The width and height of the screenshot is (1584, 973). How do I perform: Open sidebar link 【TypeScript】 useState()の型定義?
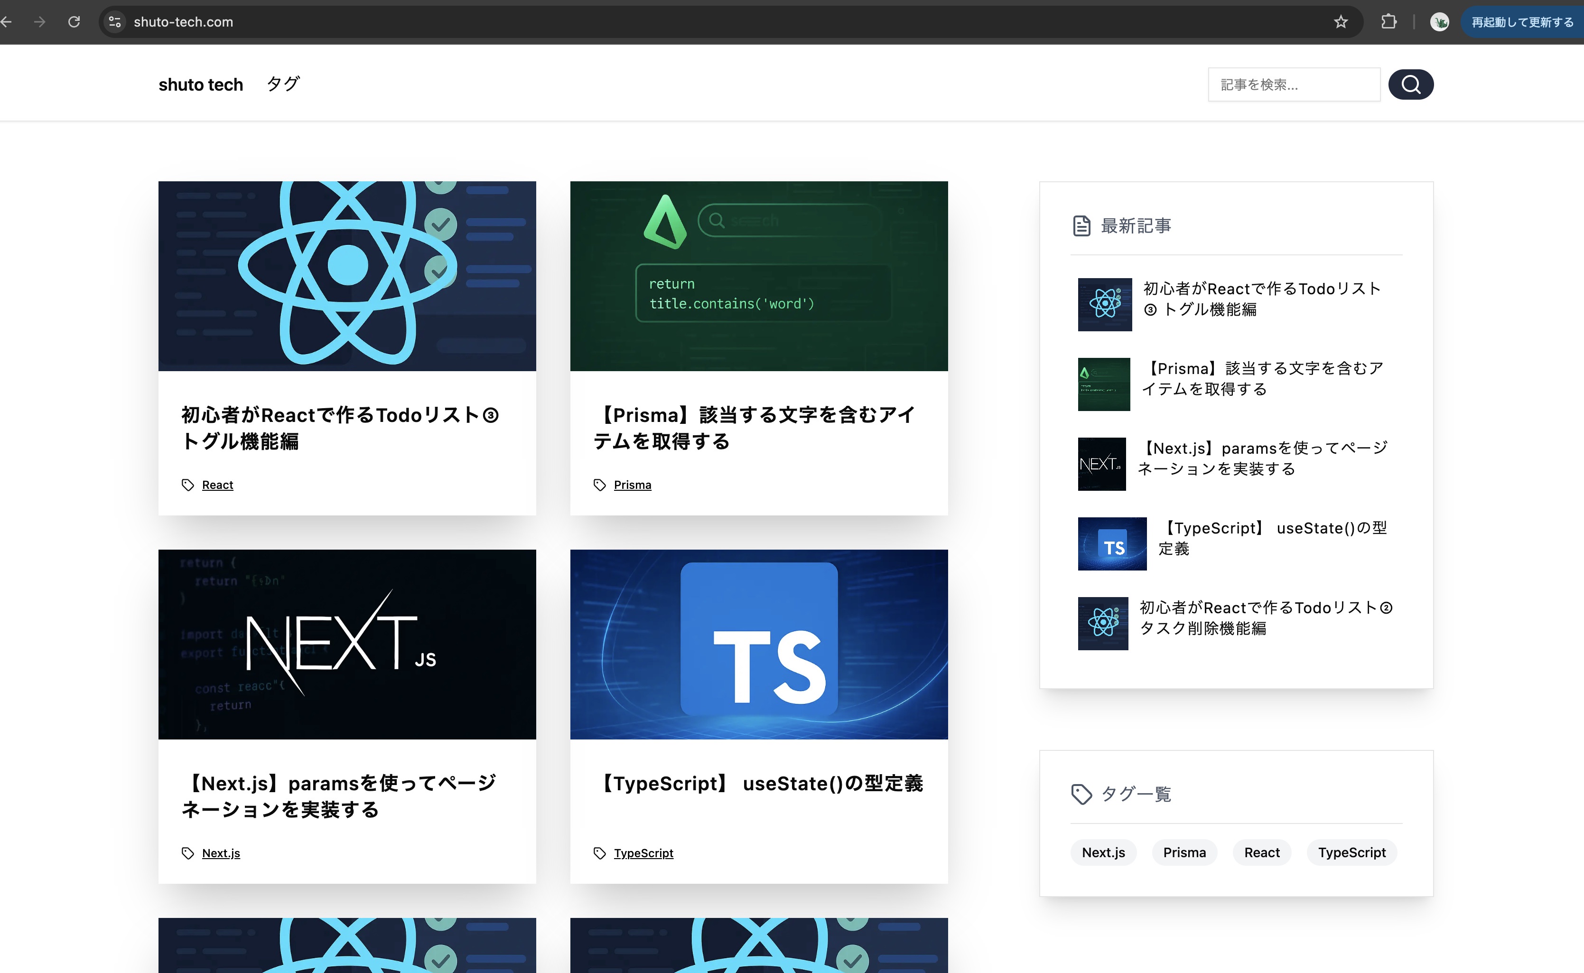point(1273,539)
